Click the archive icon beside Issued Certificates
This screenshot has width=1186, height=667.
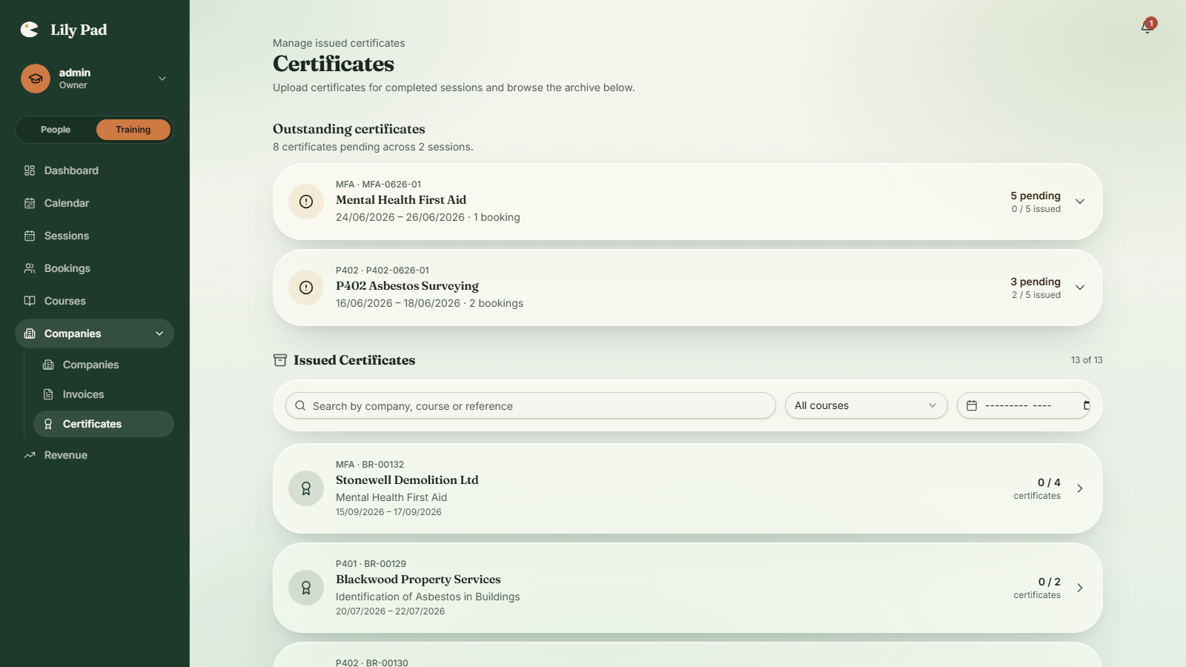click(x=280, y=360)
